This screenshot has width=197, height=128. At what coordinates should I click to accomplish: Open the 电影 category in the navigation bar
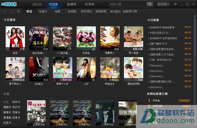click(57, 11)
